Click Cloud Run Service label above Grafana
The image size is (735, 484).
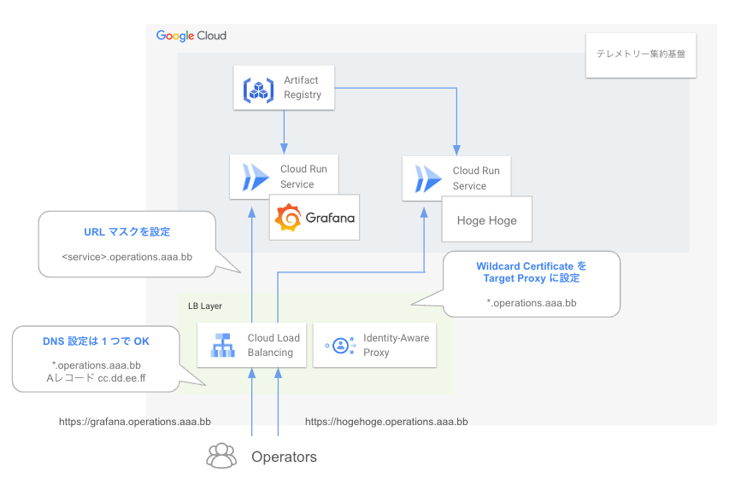[x=303, y=177]
